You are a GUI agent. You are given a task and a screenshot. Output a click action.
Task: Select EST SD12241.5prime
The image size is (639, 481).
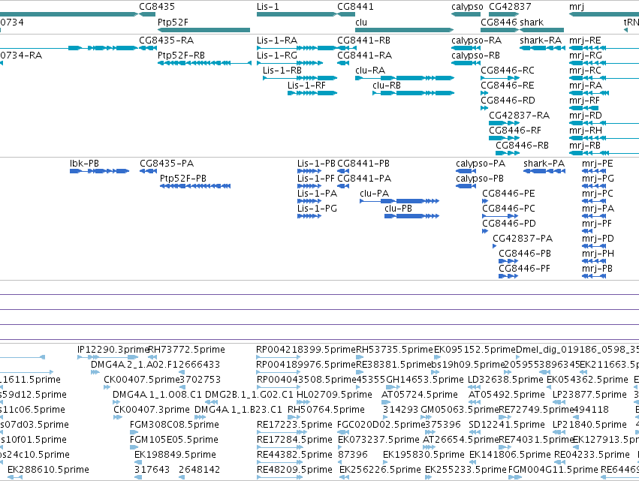pos(507,425)
